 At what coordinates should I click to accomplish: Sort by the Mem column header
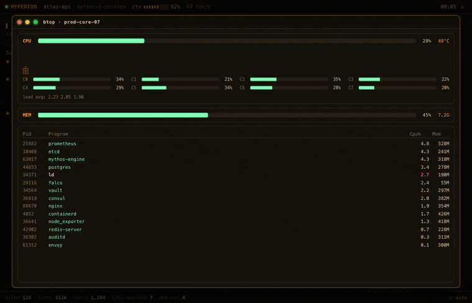(437, 134)
